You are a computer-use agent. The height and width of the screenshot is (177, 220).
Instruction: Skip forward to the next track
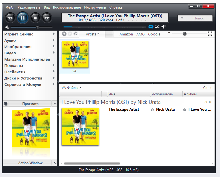click(47, 18)
